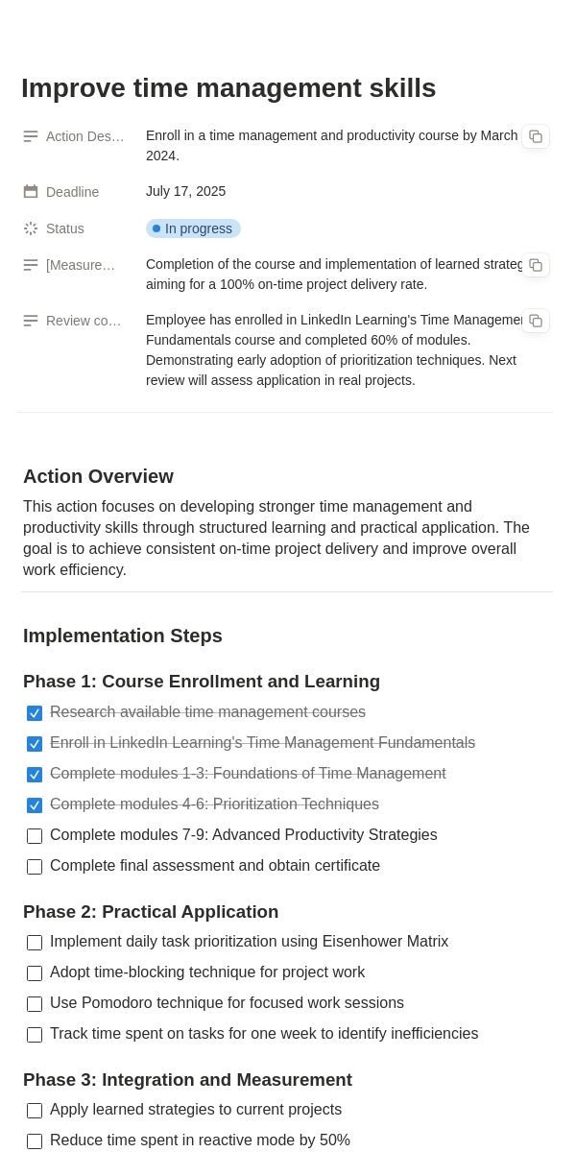Copy the Action Description text
Screen dimensions: 576x1152
click(x=536, y=136)
